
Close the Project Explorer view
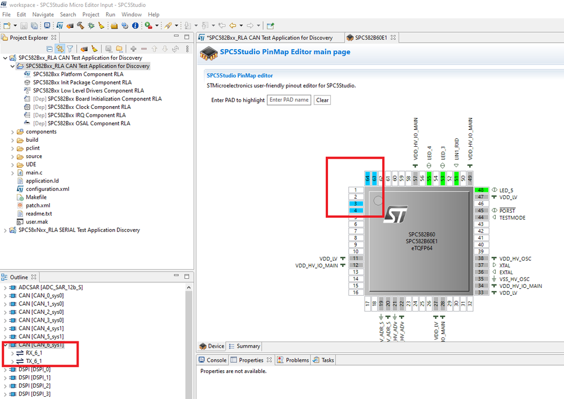click(x=54, y=37)
